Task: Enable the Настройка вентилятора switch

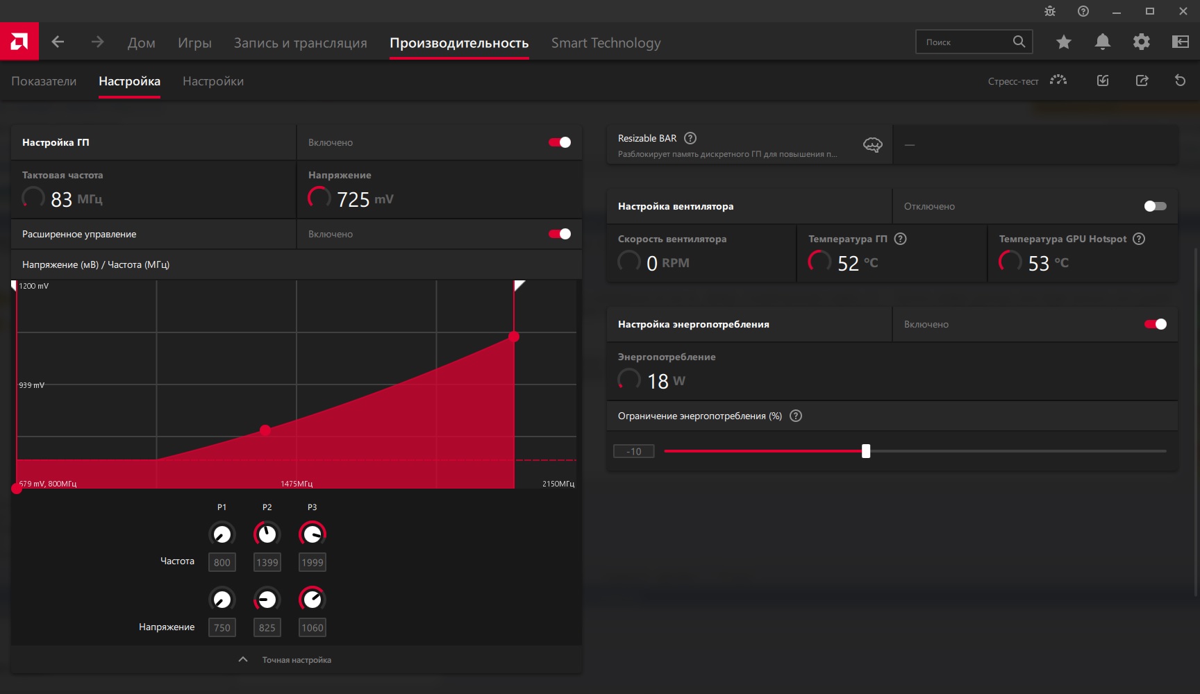Action: click(x=1156, y=206)
